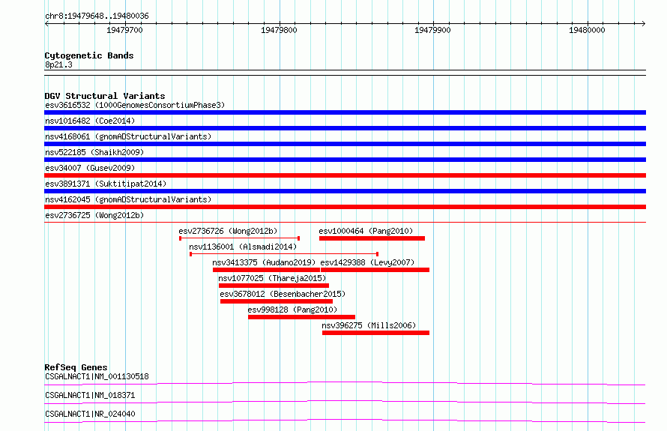Select the red bar under esv3678012
The image size is (667, 431).
click(x=277, y=301)
